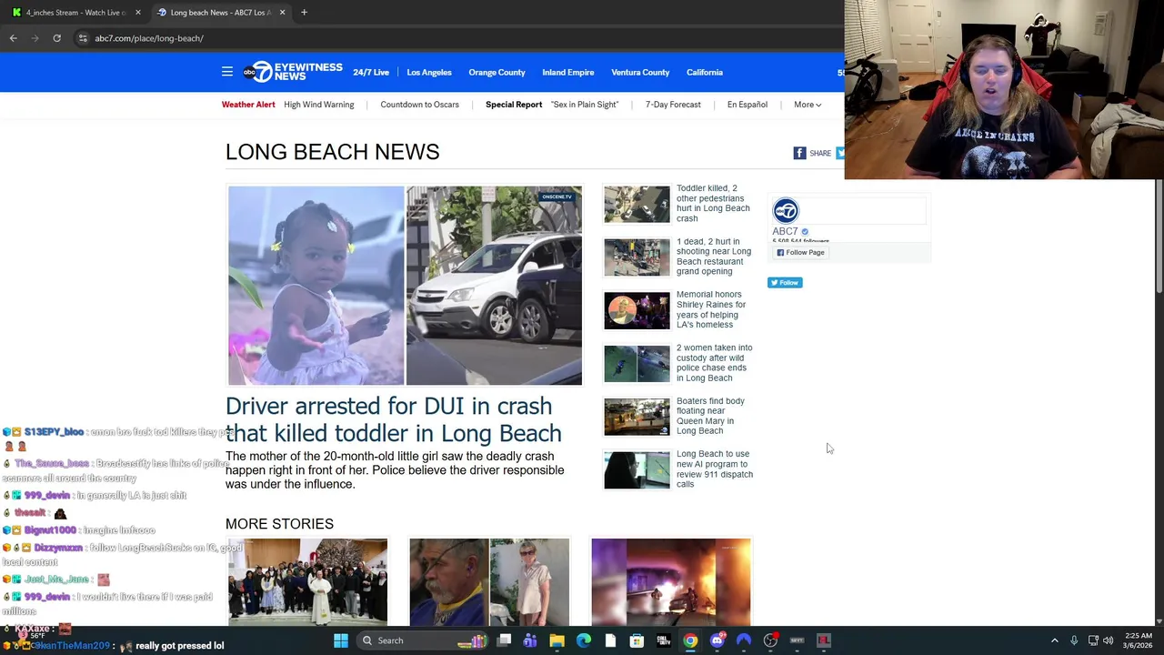
Task: Open "Sex in Plain Sight" special report
Action: click(585, 105)
